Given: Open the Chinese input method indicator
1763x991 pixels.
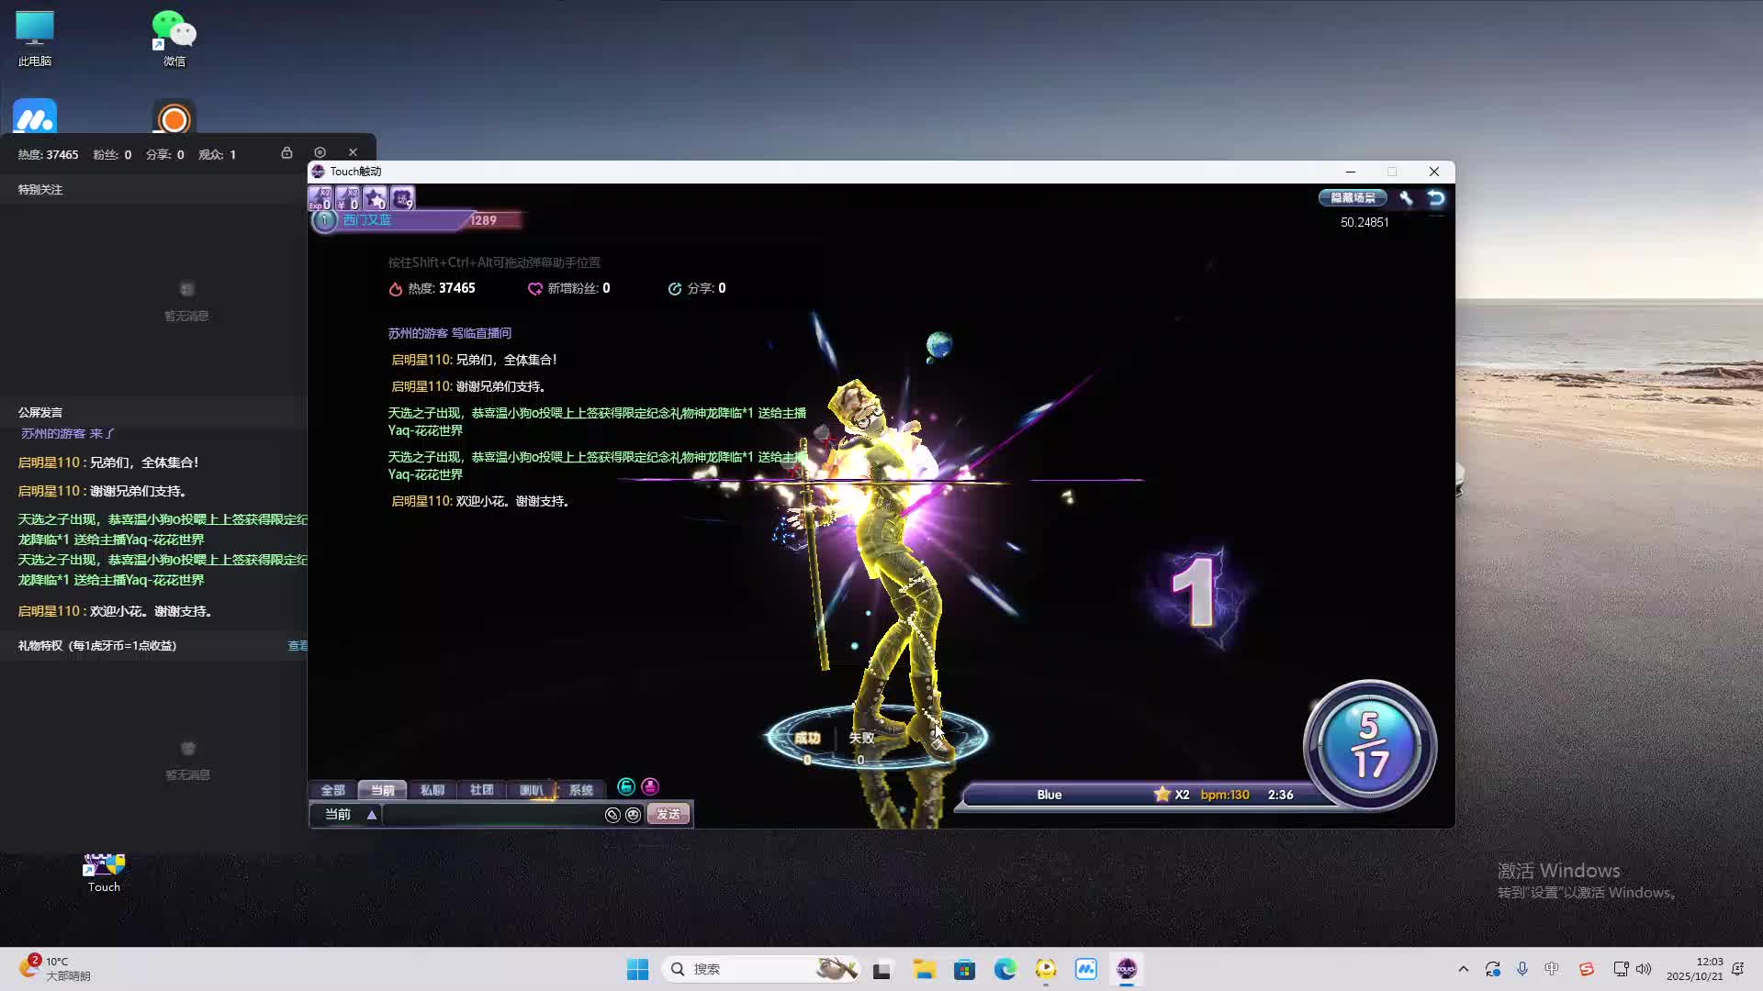Looking at the screenshot, I should coord(1552,969).
